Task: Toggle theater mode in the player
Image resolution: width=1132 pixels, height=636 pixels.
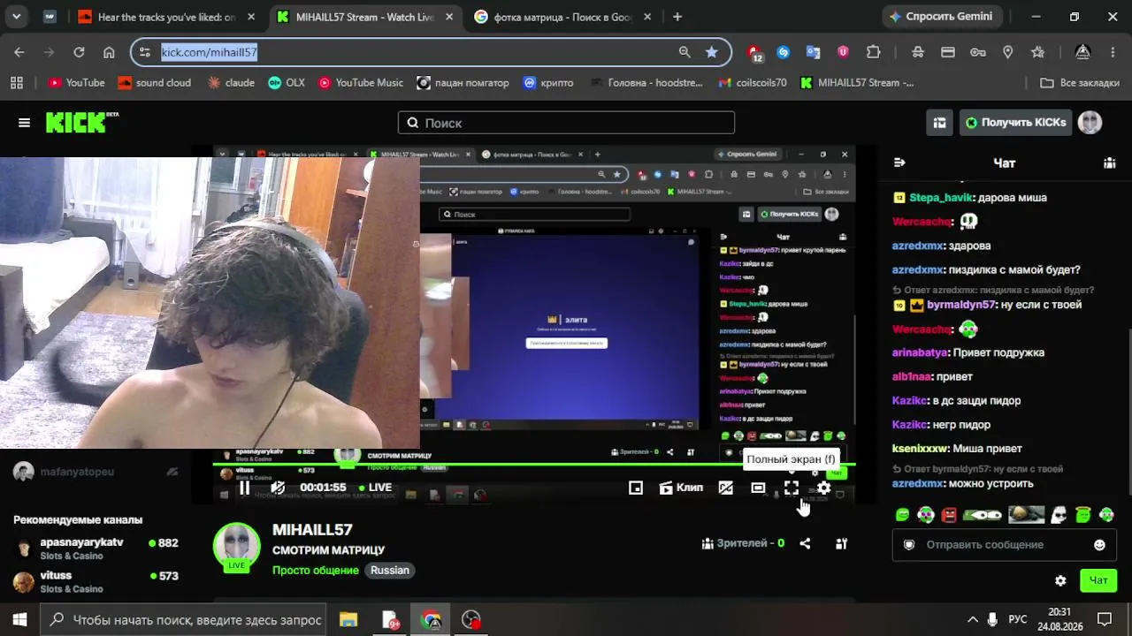Action: tap(758, 488)
